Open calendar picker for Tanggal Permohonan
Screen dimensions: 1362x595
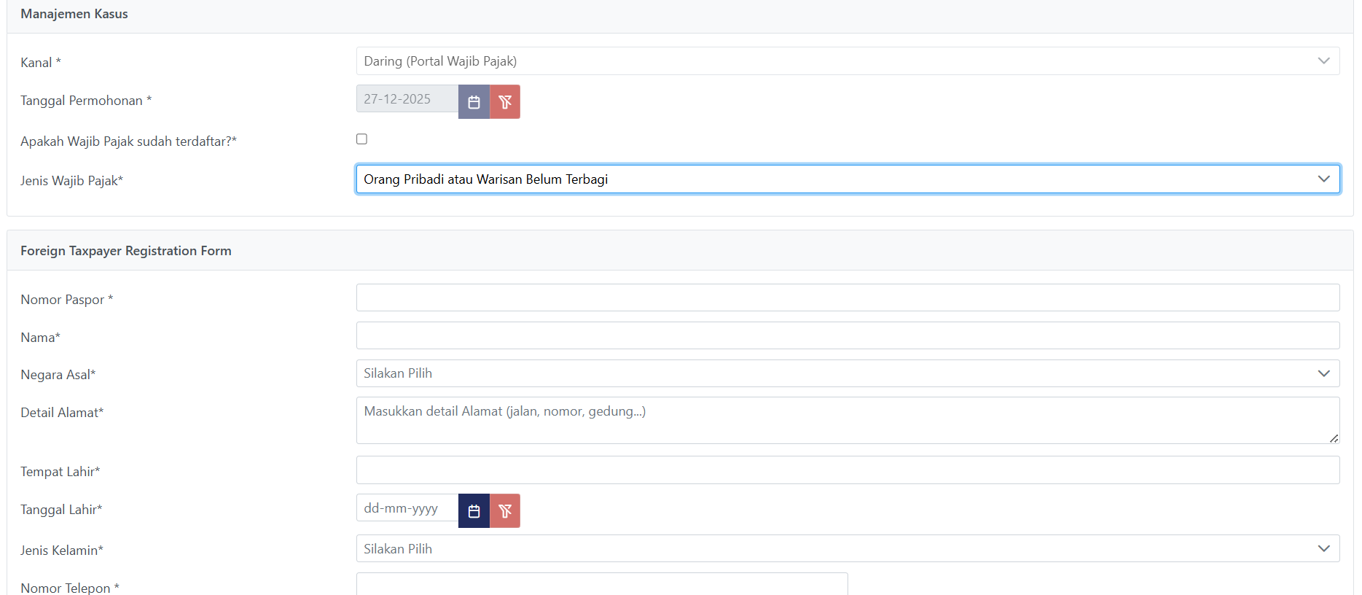click(x=474, y=102)
